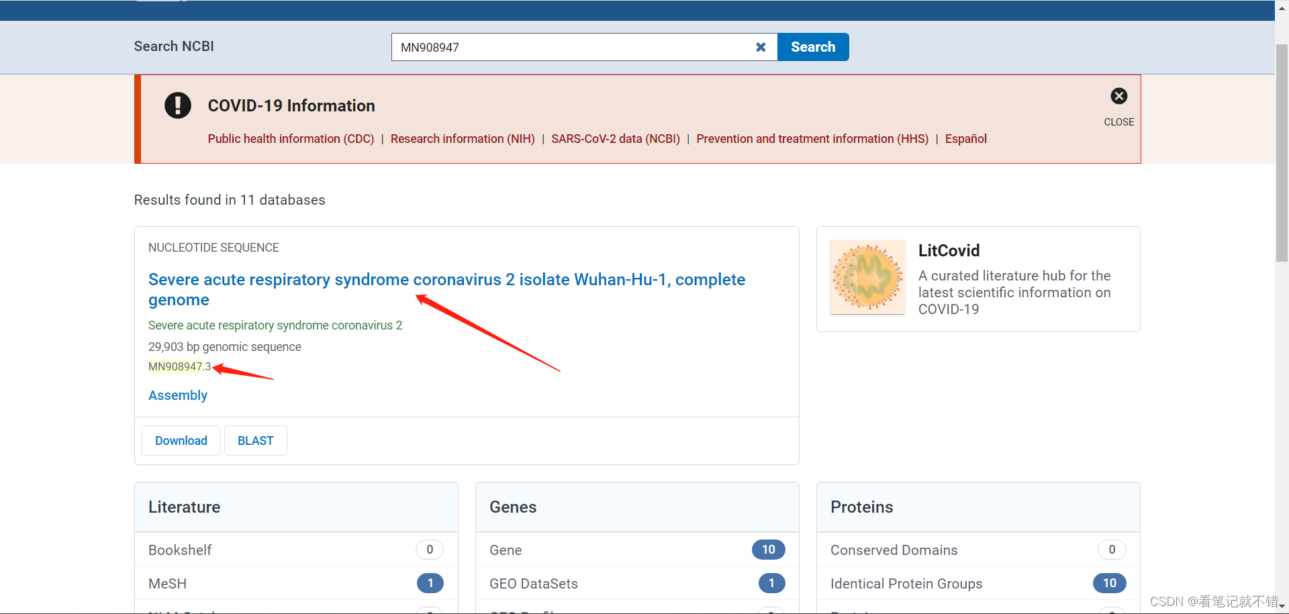Open the LitCovid heading
This screenshot has width=1289, height=614.
(949, 250)
